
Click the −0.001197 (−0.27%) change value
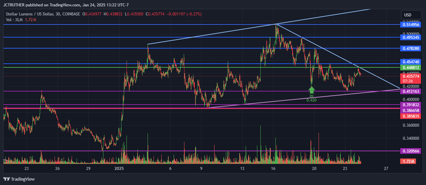tap(184, 14)
